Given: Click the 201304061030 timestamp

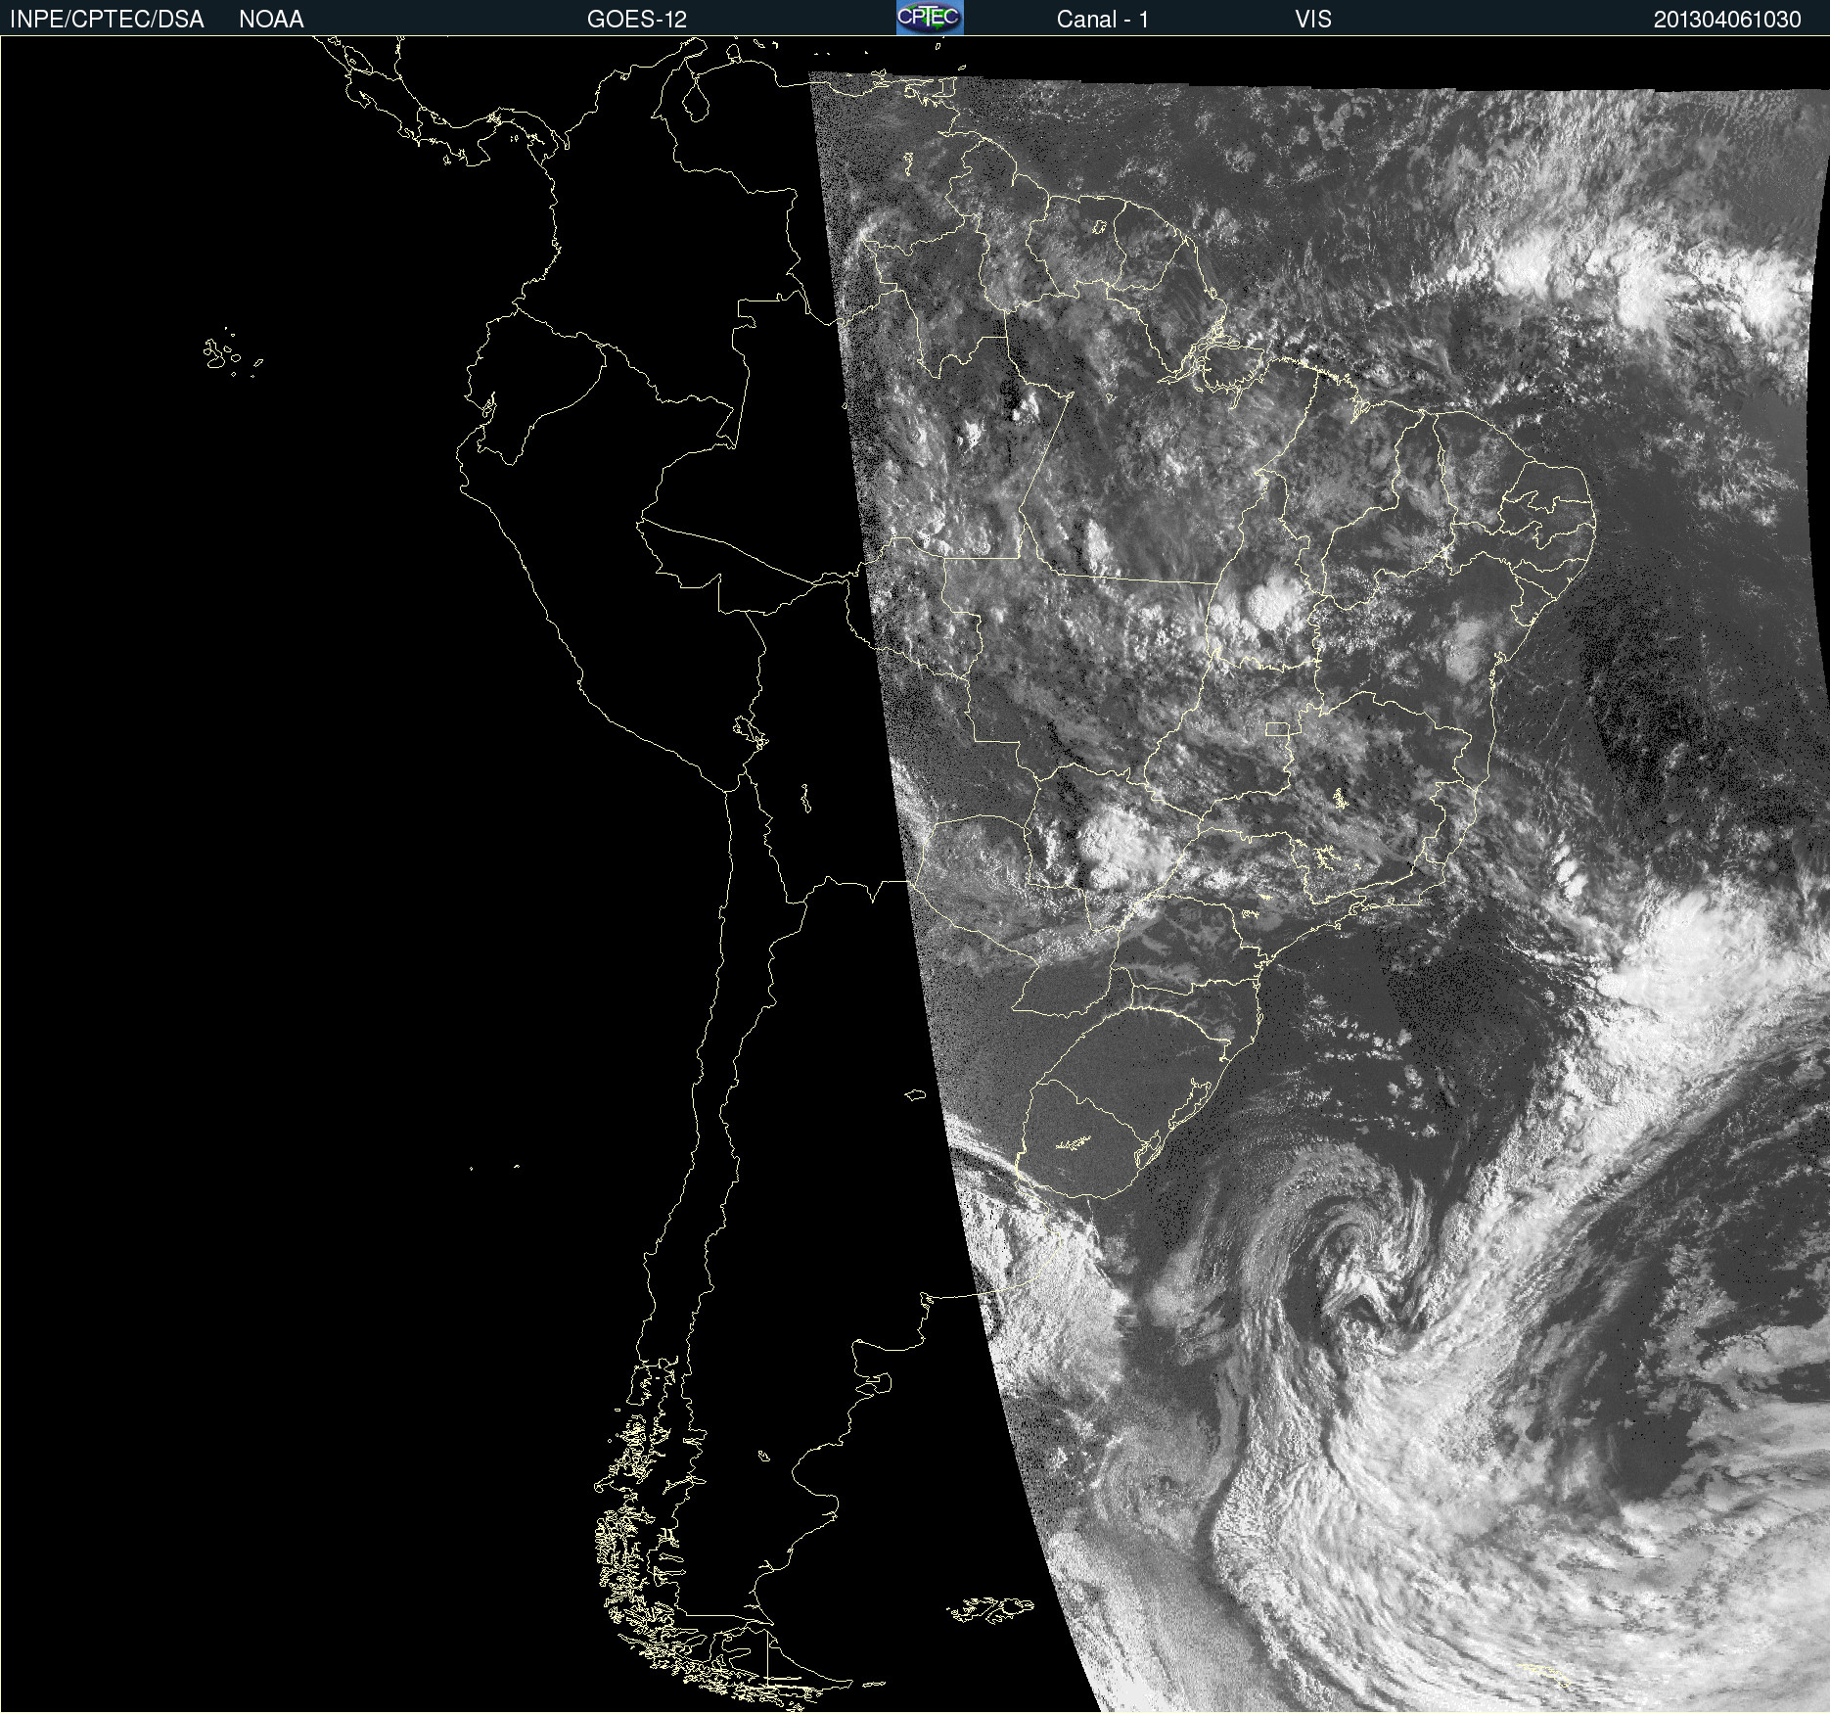Looking at the screenshot, I should 1727,20.
